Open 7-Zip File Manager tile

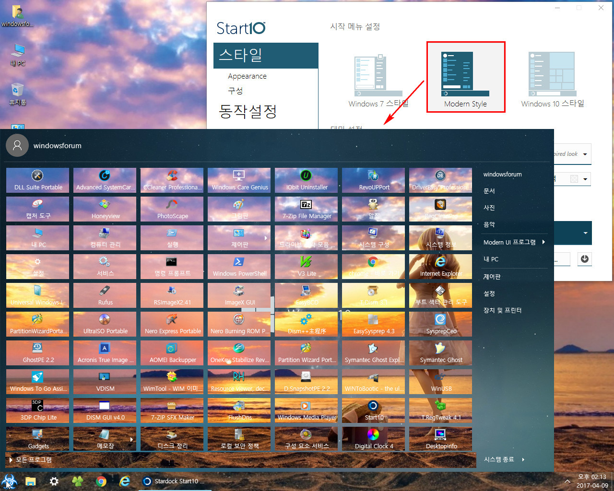point(307,209)
